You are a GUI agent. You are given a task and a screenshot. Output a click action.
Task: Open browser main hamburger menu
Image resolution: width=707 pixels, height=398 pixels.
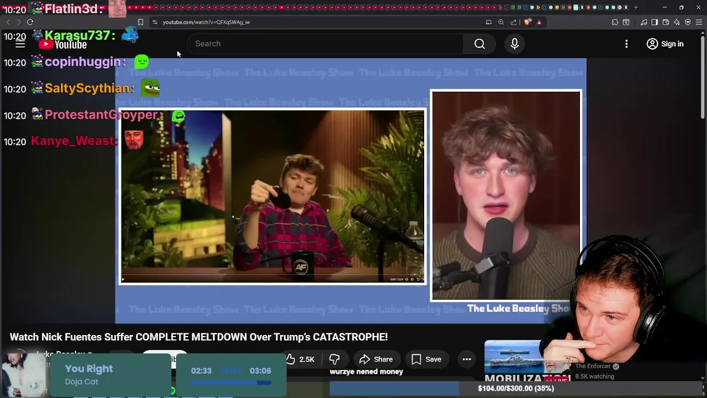[699, 22]
